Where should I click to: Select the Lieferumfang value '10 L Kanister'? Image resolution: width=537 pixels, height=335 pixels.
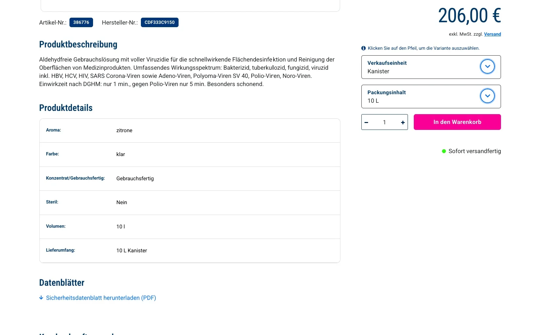tap(132, 251)
